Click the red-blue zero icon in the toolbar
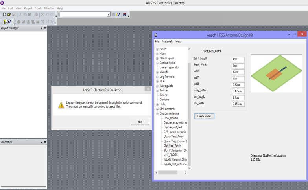308x190 pixels. [125, 14]
